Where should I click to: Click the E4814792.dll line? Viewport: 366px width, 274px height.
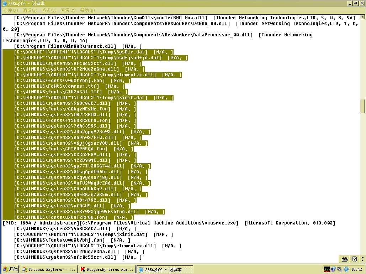click(75, 200)
